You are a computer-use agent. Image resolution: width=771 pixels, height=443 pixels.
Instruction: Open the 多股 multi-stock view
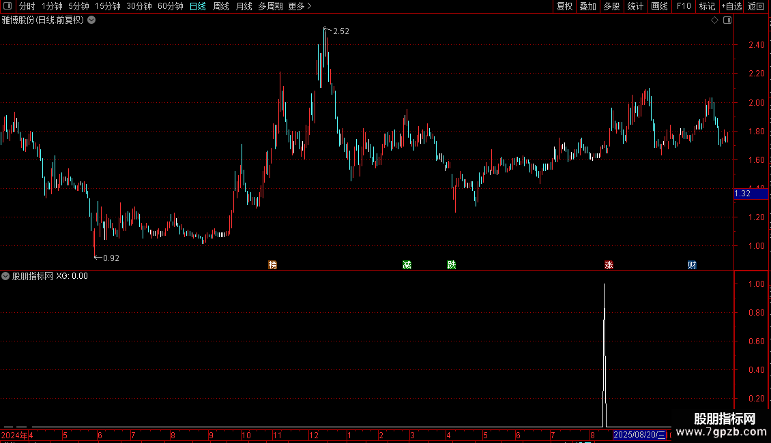(x=611, y=6)
